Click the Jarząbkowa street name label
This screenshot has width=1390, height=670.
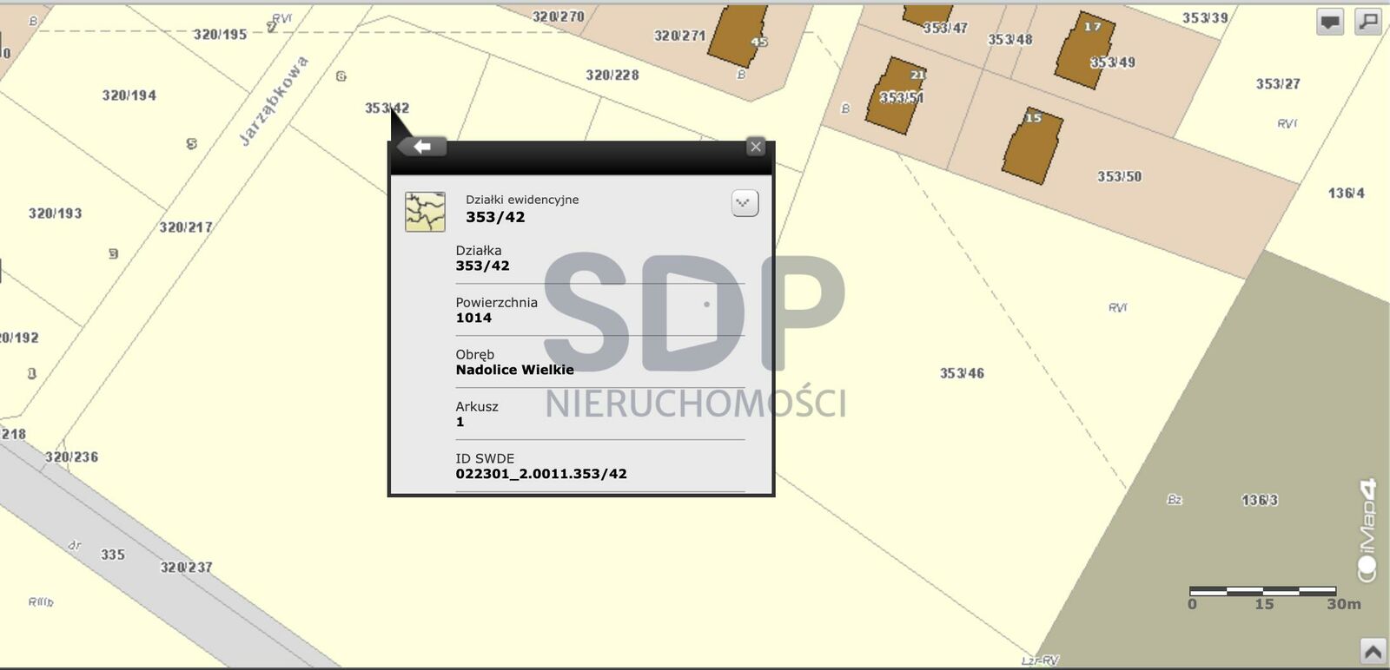(x=274, y=101)
